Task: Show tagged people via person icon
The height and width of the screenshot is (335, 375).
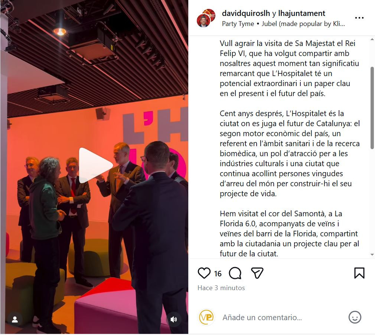Action: pyautogui.click(x=15, y=319)
